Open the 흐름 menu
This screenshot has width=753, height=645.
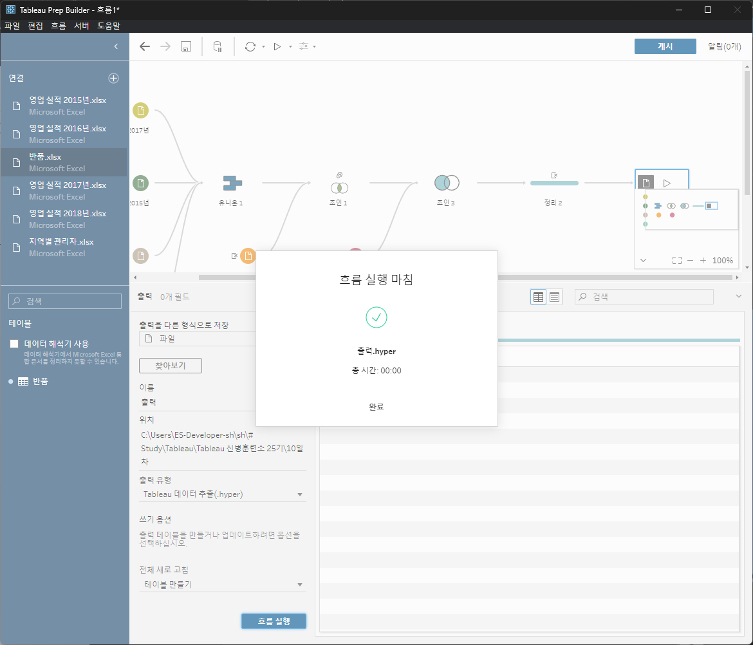[x=58, y=26]
